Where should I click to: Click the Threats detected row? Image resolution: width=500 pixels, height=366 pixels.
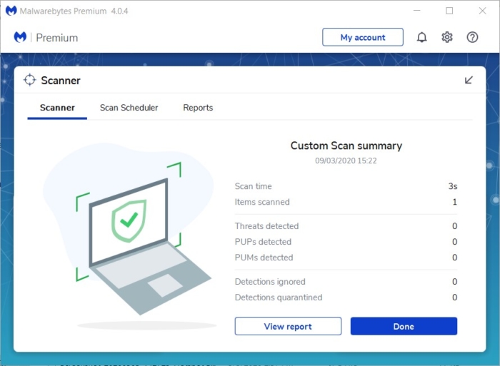point(346,226)
